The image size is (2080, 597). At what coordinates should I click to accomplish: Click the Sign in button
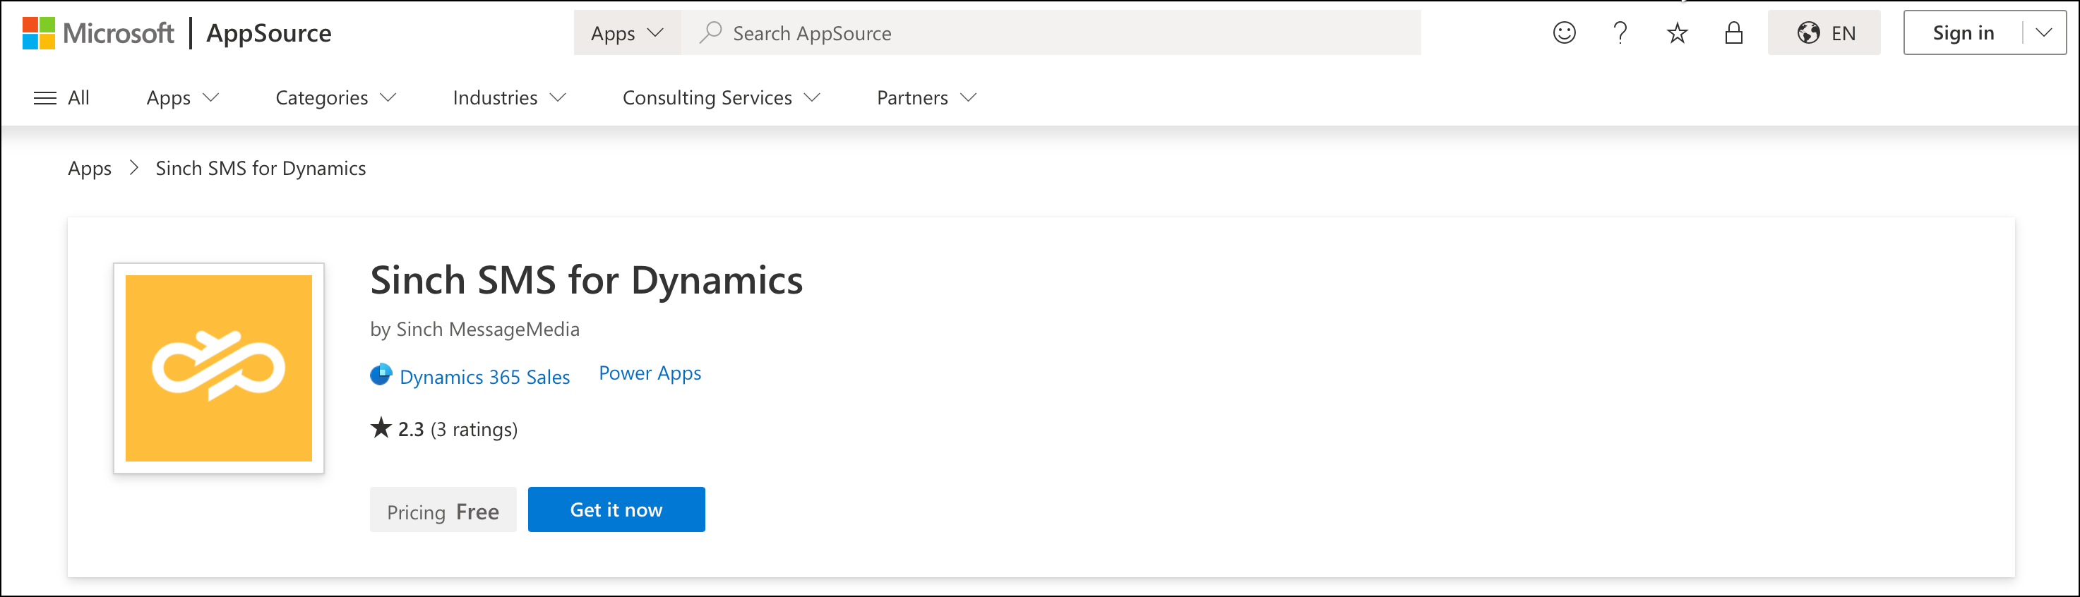pos(1963,33)
